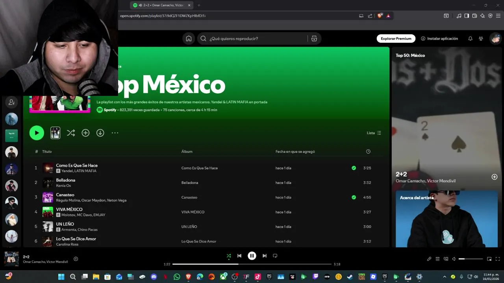
Task: Toggle saved checkmark for 'Como Es Que Se Hace'
Action: pos(354,168)
